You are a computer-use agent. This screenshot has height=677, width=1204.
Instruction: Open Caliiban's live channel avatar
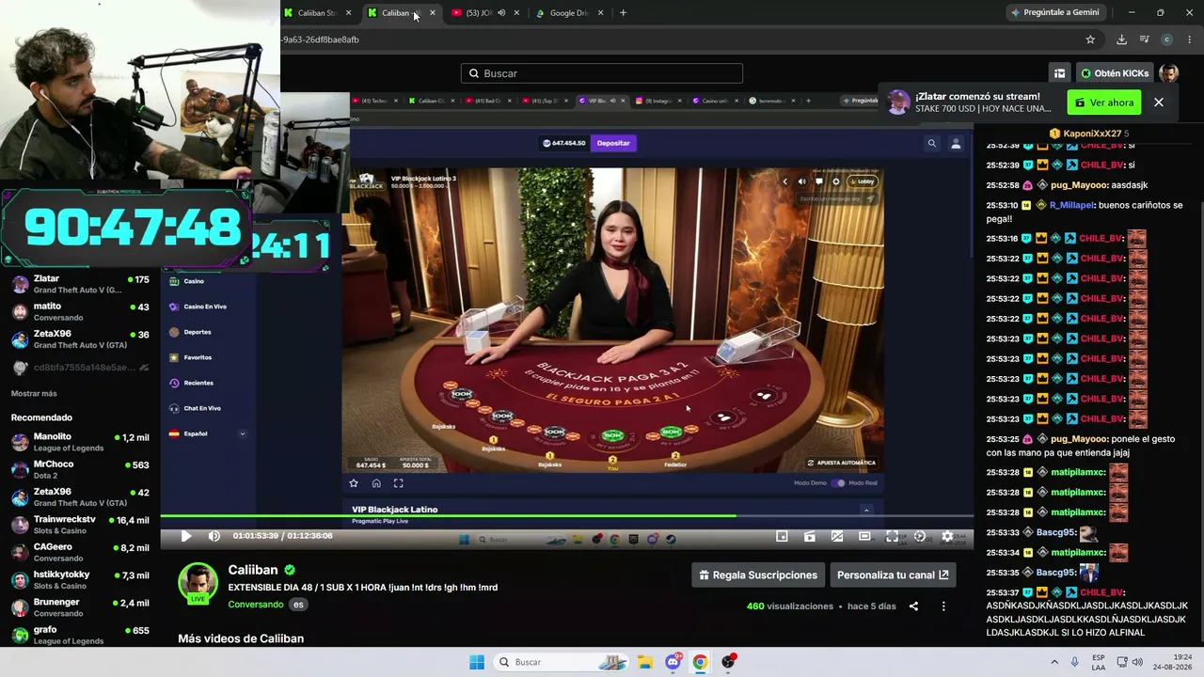pos(198,583)
